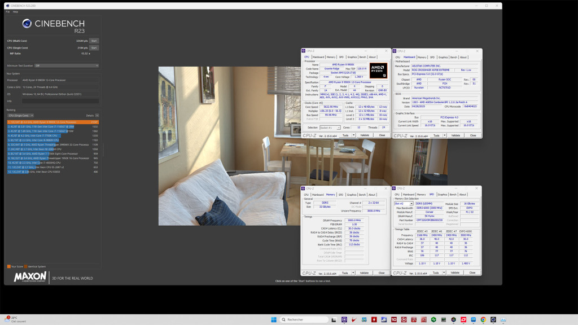Image resolution: width=578 pixels, height=325 pixels.
Task: Open the red power-symbol taskbar icon
Action: point(404,319)
